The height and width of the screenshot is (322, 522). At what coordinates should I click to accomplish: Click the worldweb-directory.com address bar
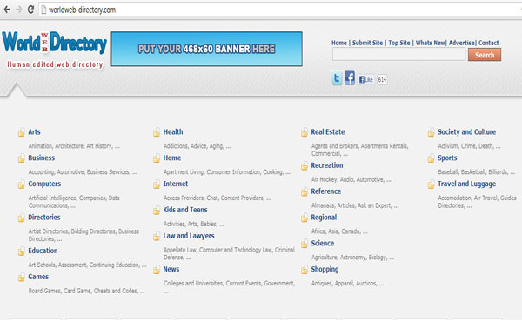point(279,10)
